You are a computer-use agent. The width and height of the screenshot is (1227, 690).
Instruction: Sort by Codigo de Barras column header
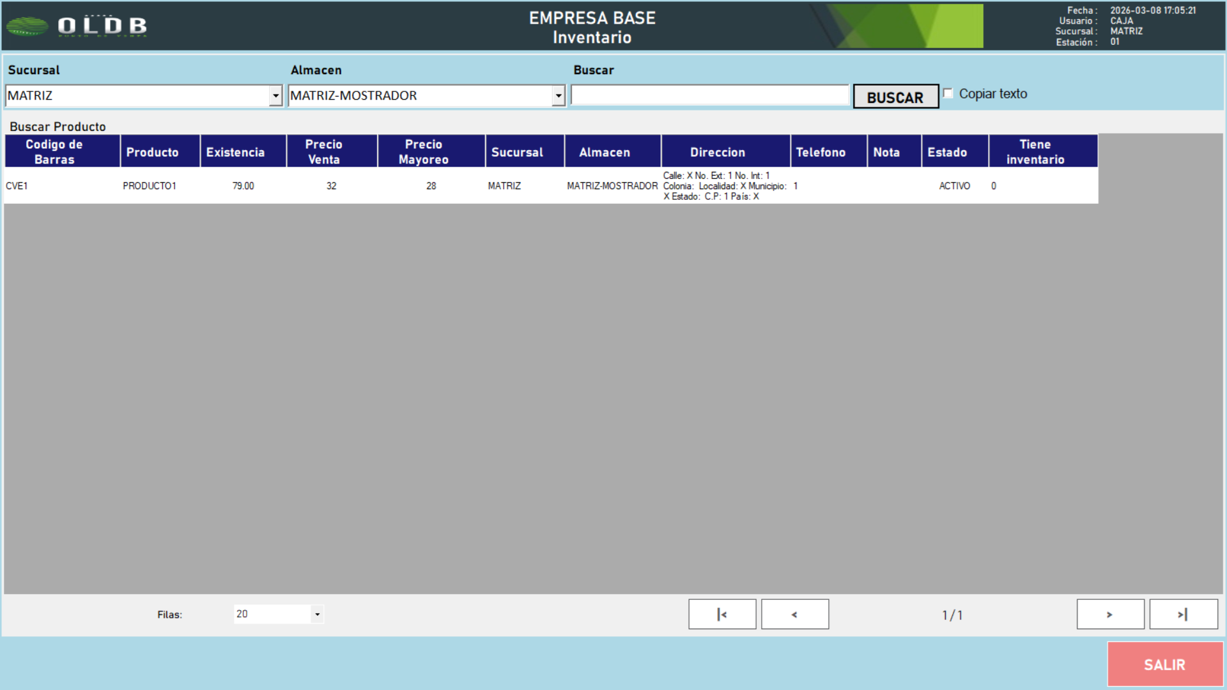click(54, 151)
